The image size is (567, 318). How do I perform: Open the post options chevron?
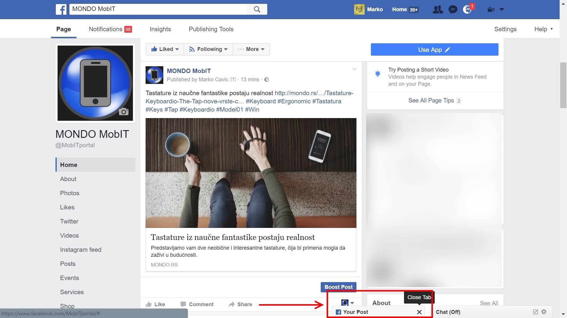pyautogui.click(x=354, y=69)
